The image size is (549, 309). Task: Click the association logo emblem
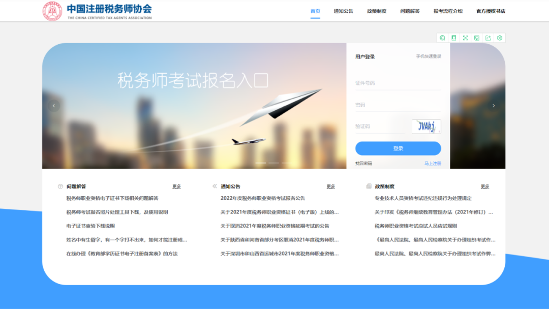tap(52, 11)
